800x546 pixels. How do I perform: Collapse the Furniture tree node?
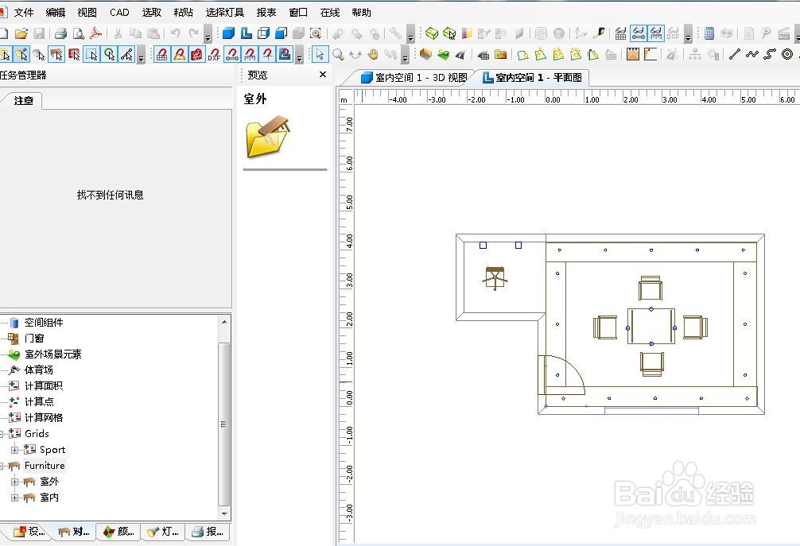pos(2,466)
